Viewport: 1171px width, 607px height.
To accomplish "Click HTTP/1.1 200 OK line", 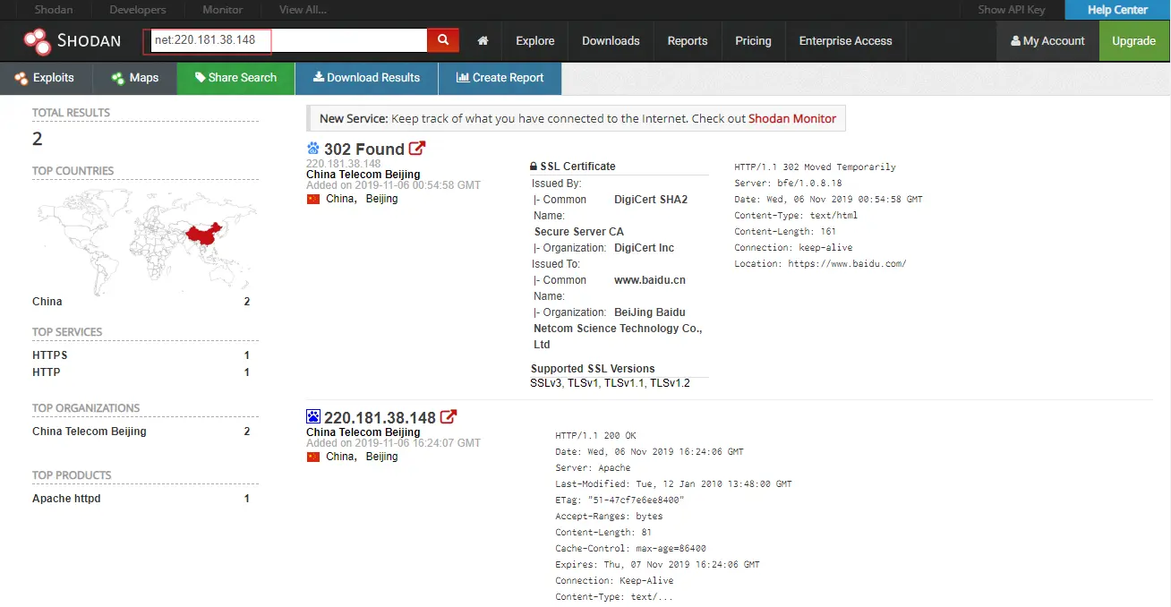I will tap(595, 436).
